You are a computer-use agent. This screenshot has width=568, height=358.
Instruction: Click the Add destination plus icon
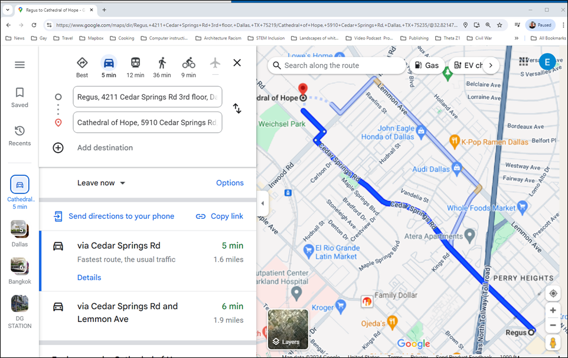pos(58,147)
